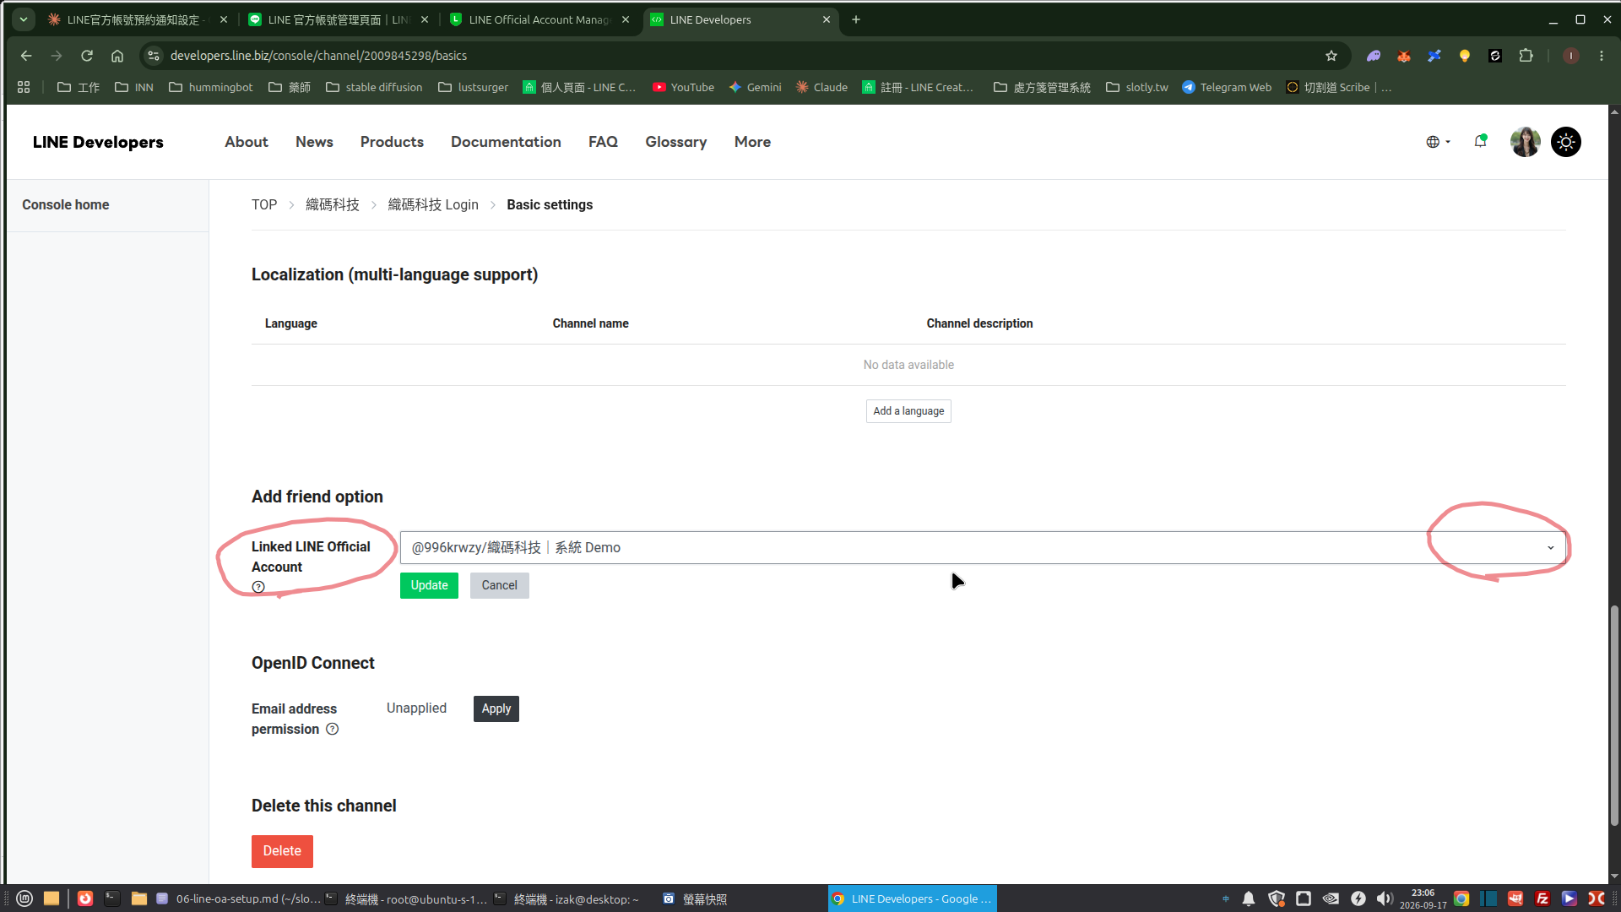1621x912 pixels.
Task: Open the 螢幕快照 screenshot app in taskbar
Action: pyautogui.click(x=695, y=899)
